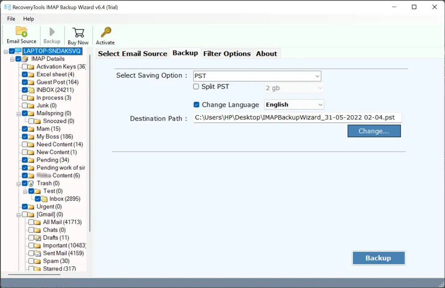The width and height of the screenshot is (445, 288).
Task: Click the INBOX (24211) envelope folder icon
Action: [31, 90]
